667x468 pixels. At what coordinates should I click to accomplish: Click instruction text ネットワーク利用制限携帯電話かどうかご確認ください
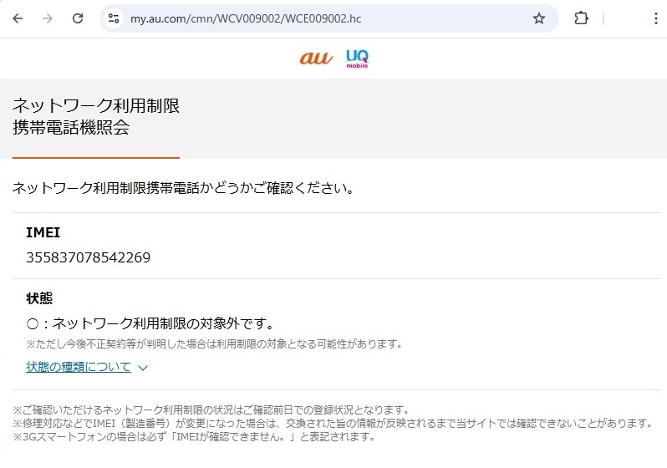(x=183, y=188)
